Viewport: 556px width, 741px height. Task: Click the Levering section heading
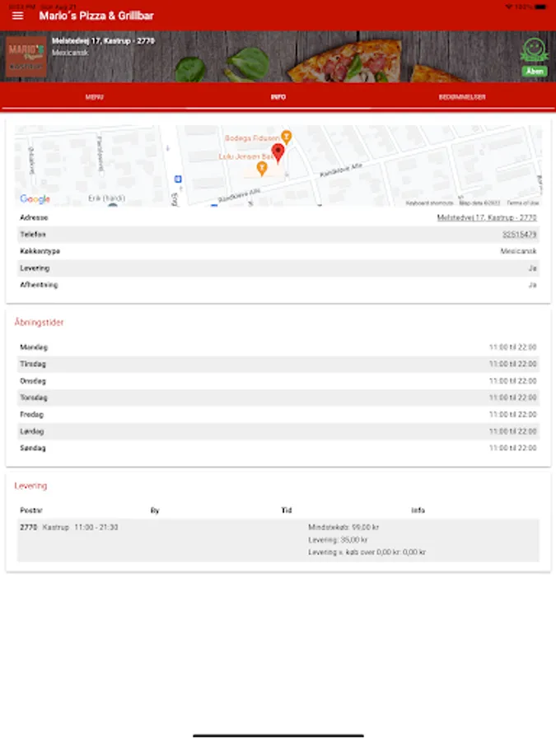click(x=30, y=486)
